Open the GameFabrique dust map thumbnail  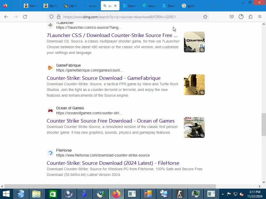(x=194, y=85)
